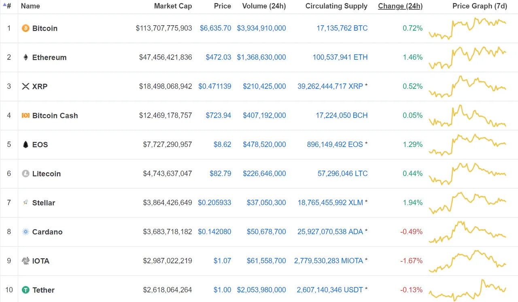Open Bitcoin 7-day price graph

(467, 28)
